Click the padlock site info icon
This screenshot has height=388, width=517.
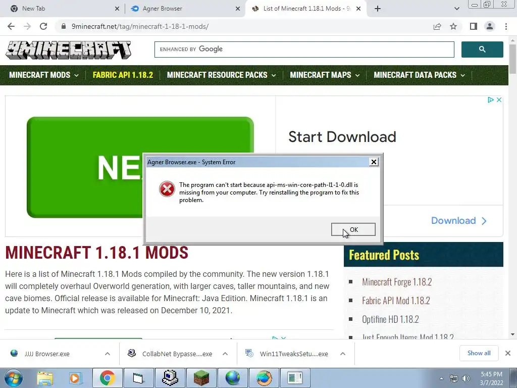(64, 26)
